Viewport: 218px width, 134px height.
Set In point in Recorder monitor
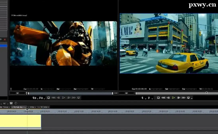142,98
